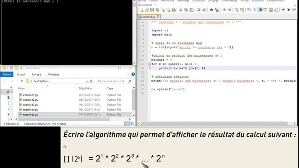Click the New folder icon in Explorer title bar
Screen dimensions: 299x168
tap(17, 68)
